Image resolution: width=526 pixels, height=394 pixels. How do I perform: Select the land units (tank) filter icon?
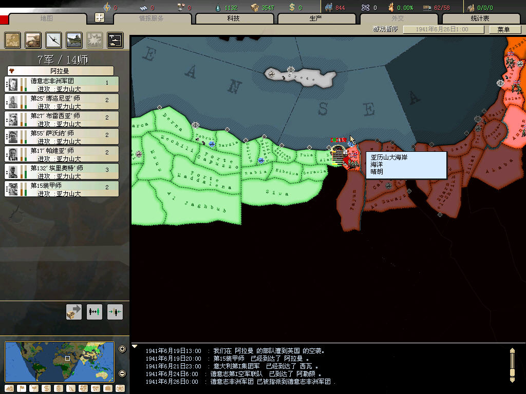pos(33,40)
